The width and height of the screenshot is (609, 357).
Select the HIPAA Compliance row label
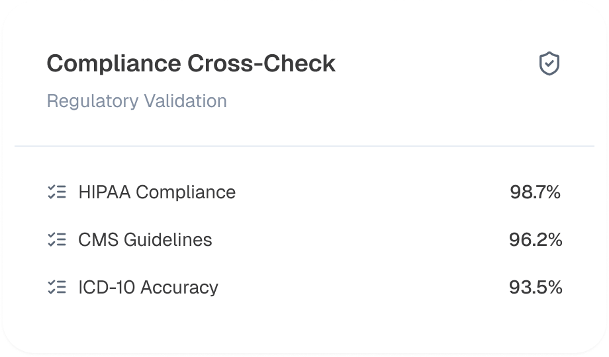(157, 192)
